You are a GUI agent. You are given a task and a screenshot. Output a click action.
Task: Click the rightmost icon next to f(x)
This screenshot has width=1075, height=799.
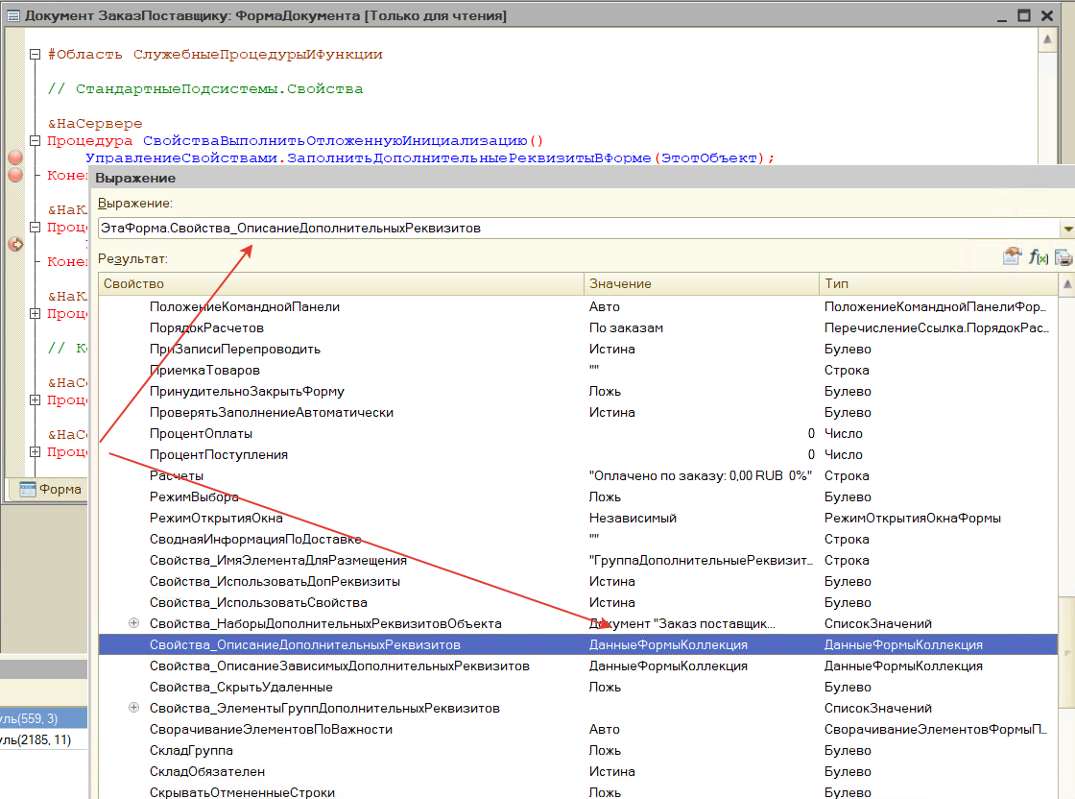(1063, 257)
